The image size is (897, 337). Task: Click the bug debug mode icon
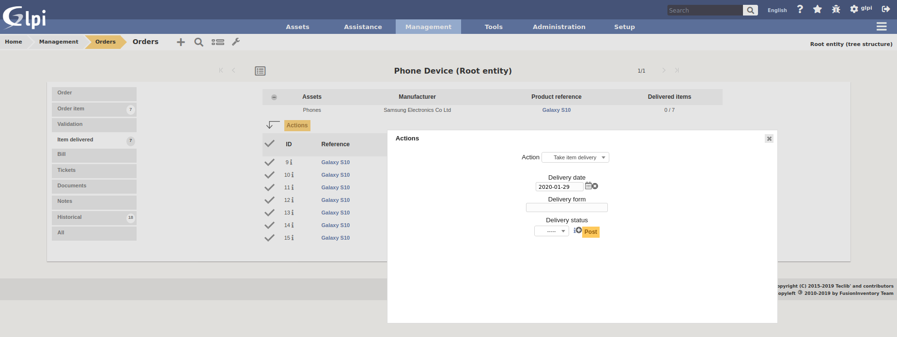[x=836, y=9]
